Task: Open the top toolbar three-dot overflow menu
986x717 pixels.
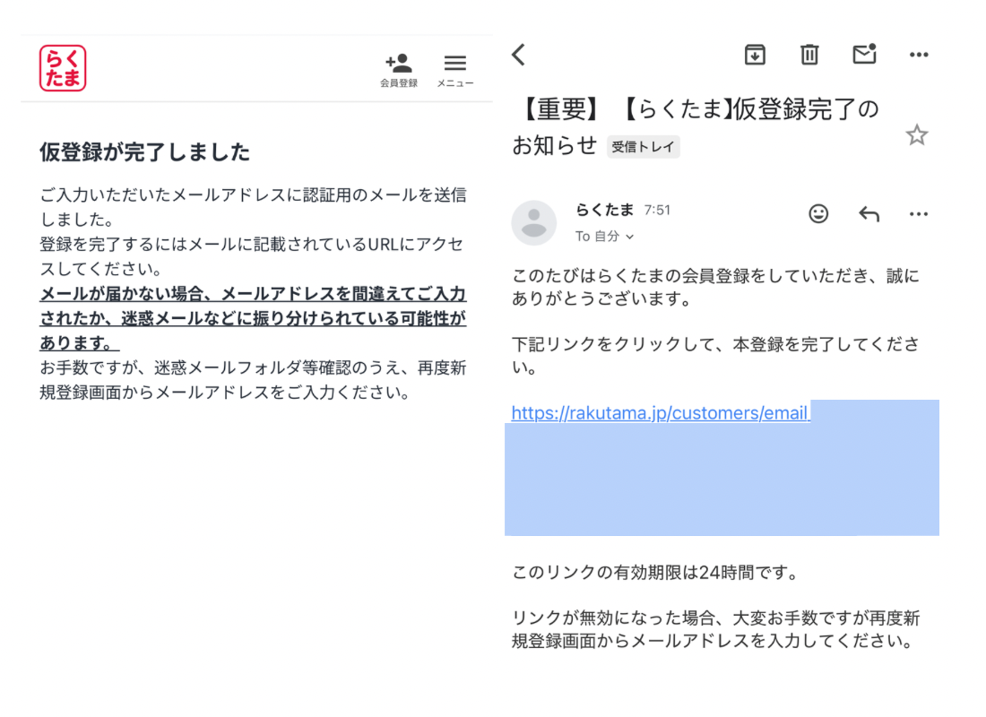Action: pos(919,55)
